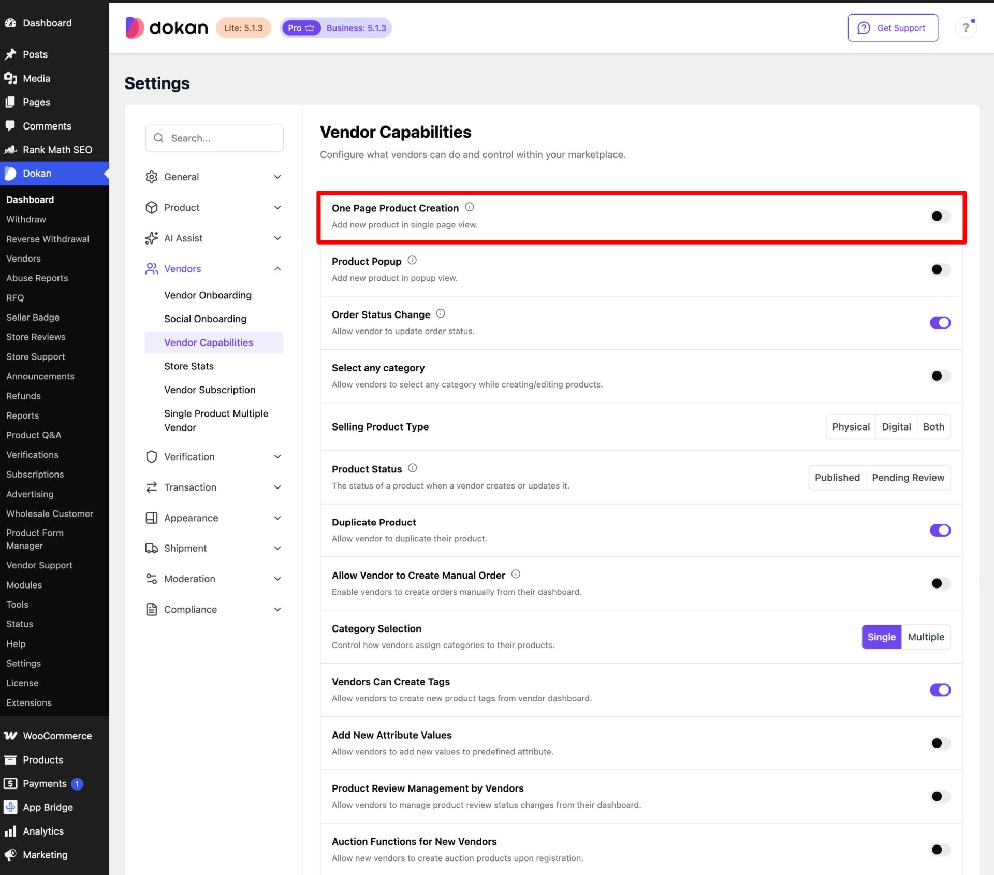Screen dimensions: 994x875
Task: Click info icon beside Order Status Change
Action: pyautogui.click(x=441, y=314)
